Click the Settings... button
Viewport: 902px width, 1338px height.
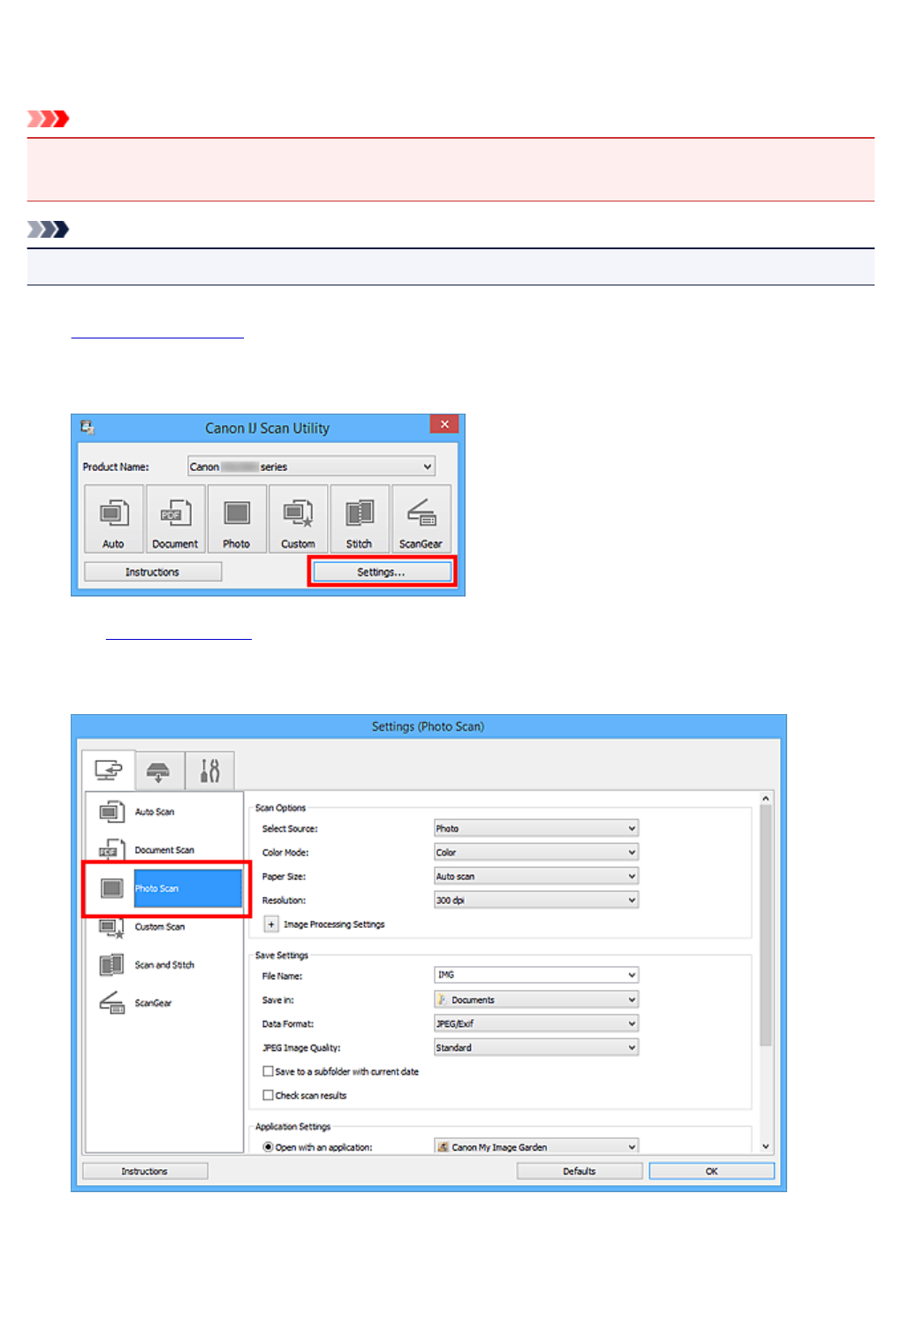pos(381,572)
